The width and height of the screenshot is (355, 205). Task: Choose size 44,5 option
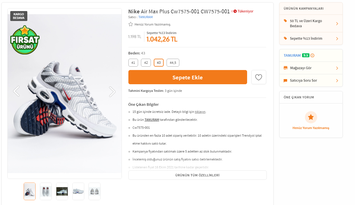pyautogui.click(x=173, y=63)
